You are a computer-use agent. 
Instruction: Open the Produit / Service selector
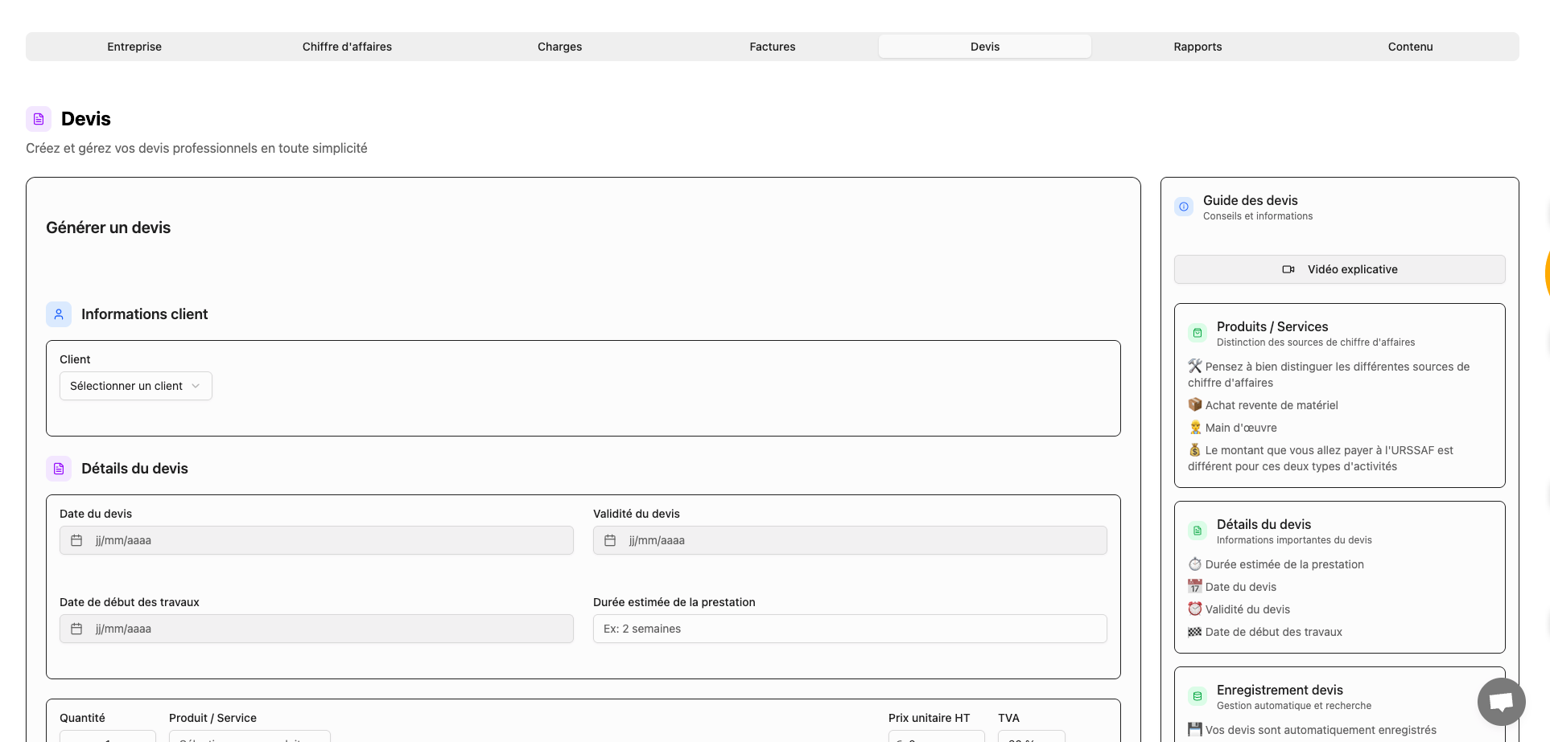[x=249, y=738]
